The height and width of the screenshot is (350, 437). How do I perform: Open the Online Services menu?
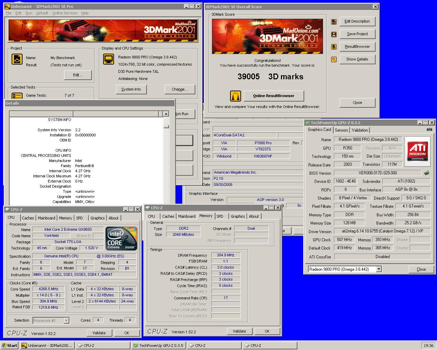click(65, 13)
